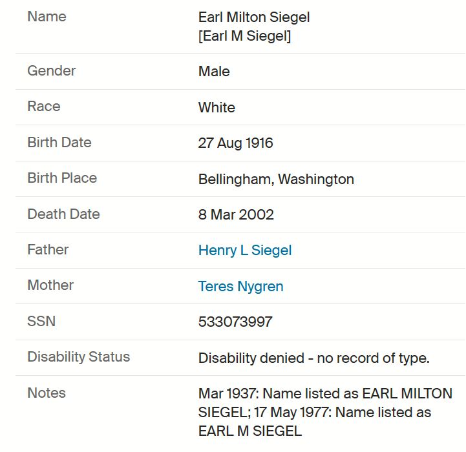Click the SSN number 533073997
Viewport: 466px width, 452px height.
(235, 322)
